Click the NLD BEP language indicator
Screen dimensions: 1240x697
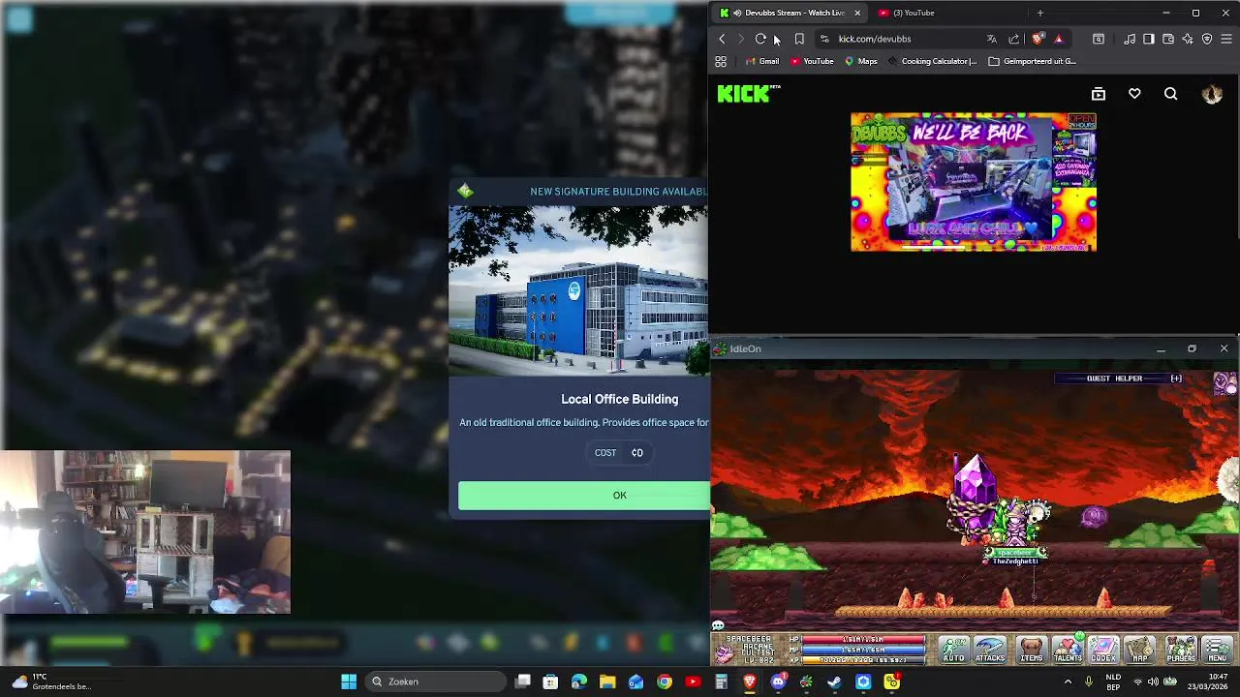pos(1113,682)
